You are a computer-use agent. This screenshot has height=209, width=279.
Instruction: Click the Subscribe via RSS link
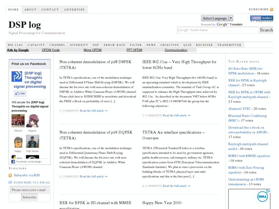click(27, 175)
